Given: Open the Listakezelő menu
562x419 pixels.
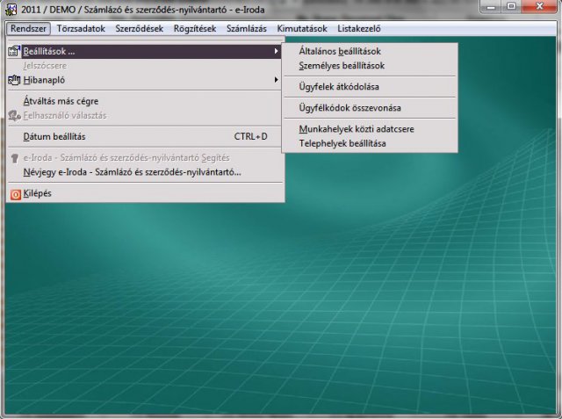Looking at the screenshot, I should [x=359, y=28].
